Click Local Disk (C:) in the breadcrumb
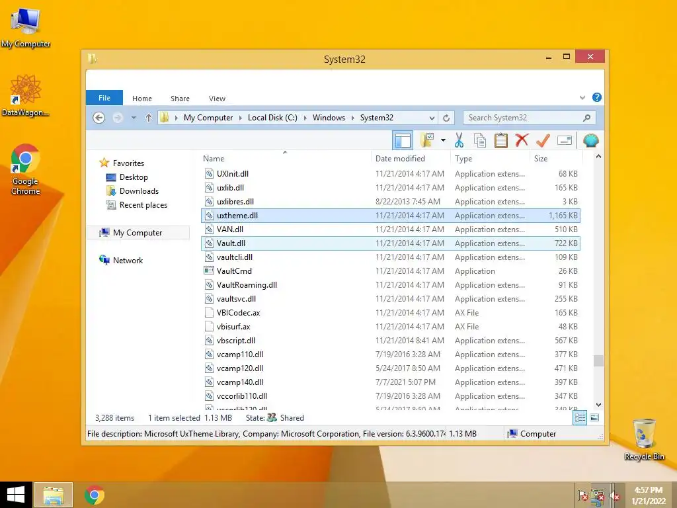Viewport: 677px width, 508px height. [272, 118]
